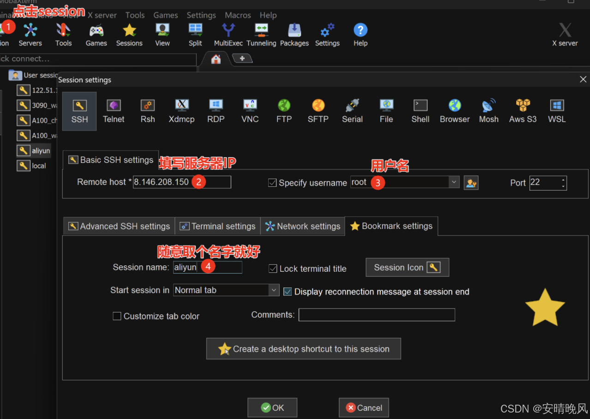Screen dimensions: 590x419
Task: Select the Serial session type
Action: click(x=352, y=111)
